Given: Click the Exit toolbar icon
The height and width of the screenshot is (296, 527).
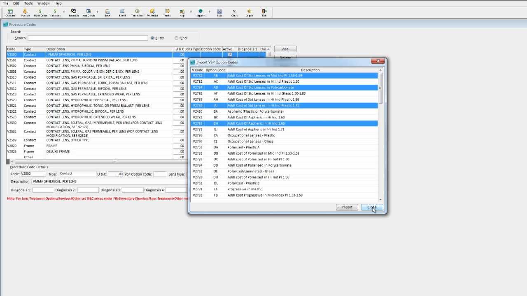Looking at the screenshot, I should coord(264,13).
